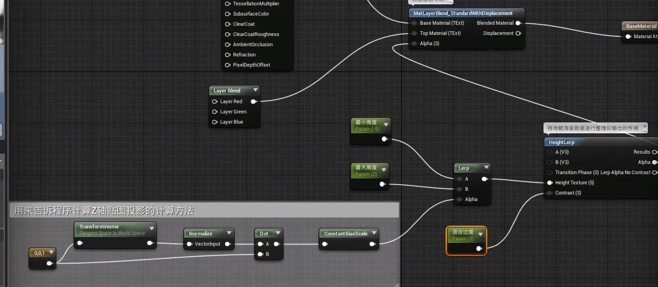Viewport: 658px width, 287px height.
Task: Click the 混合过度 output pin
Action: pyautogui.click(x=479, y=248)
